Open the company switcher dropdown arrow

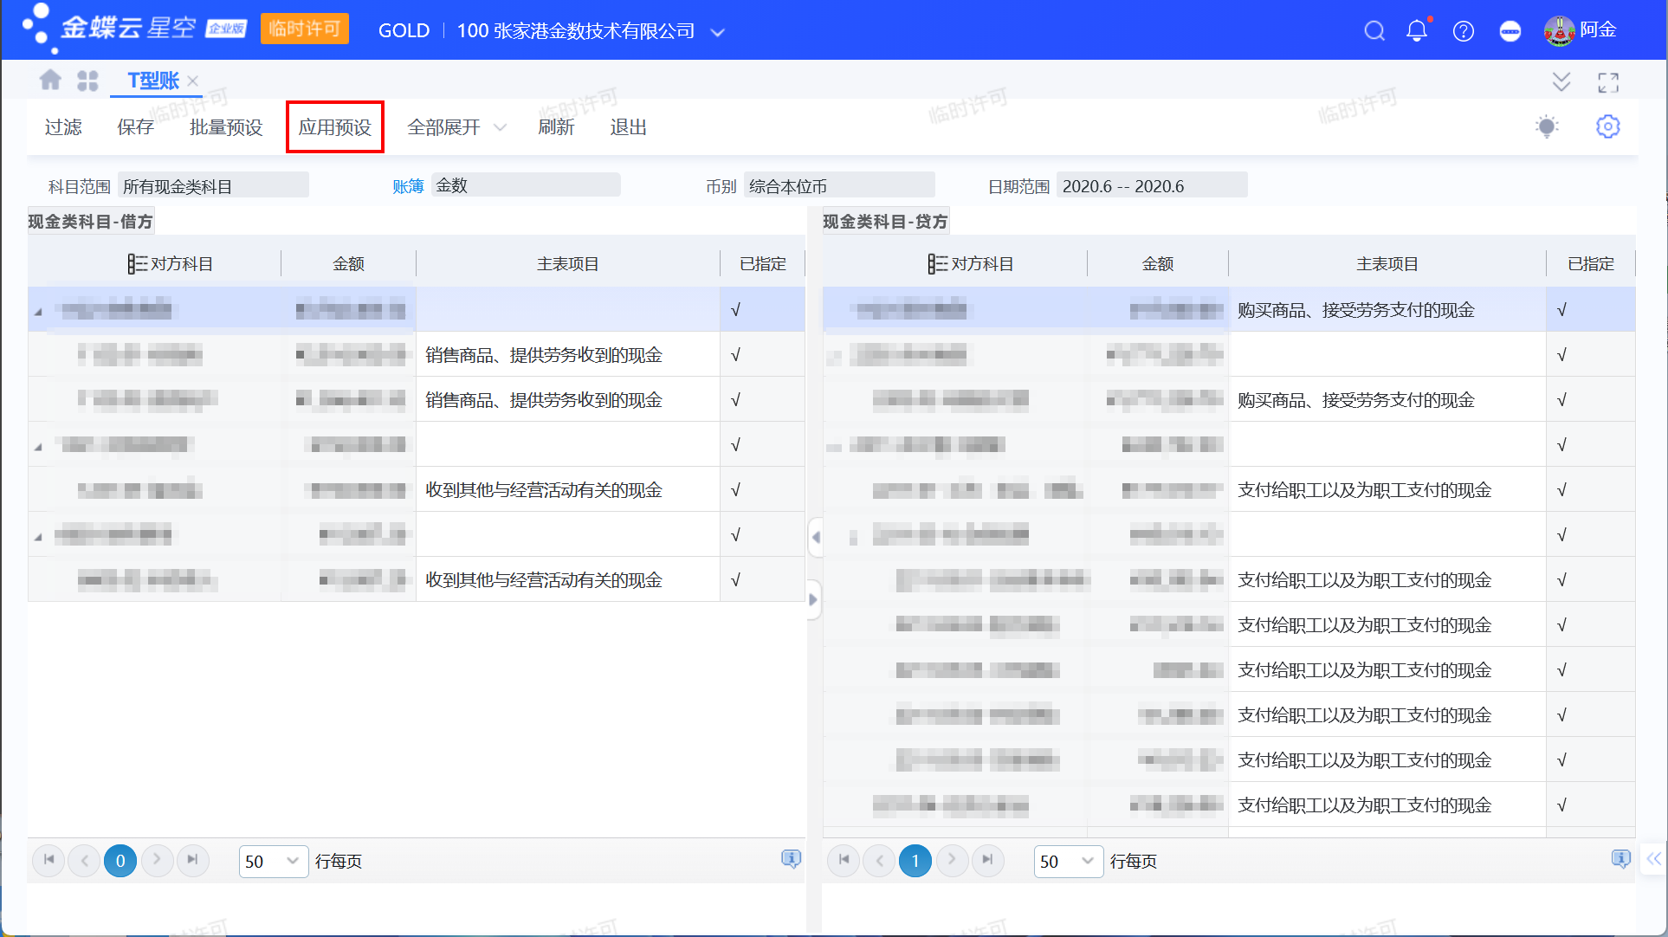[717, 32]
